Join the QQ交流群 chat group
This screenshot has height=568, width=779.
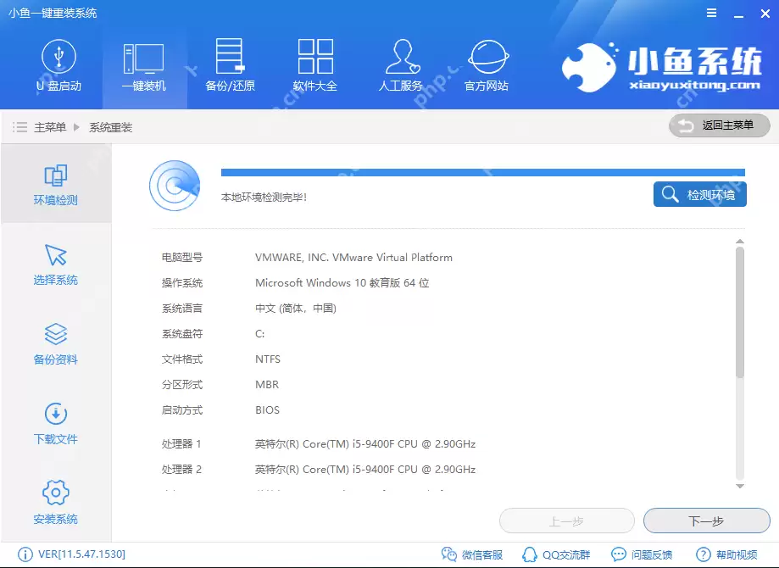pyautogui.click(x=555, y=554)
